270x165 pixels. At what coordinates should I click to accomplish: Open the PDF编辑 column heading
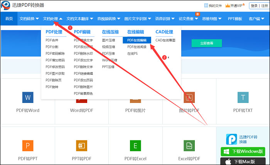[x=82, y=32]
